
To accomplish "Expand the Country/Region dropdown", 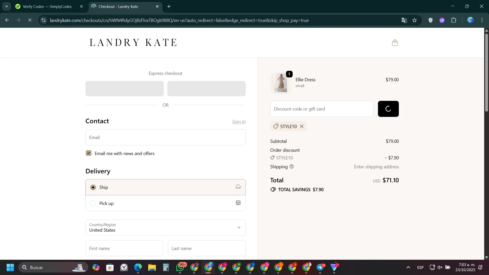I will point(166,227).
